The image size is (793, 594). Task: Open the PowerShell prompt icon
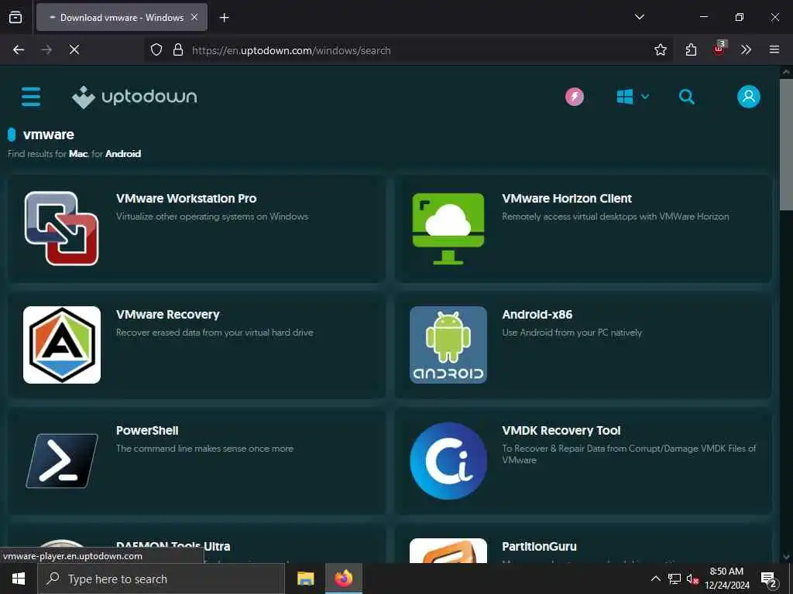click(62, 461)
